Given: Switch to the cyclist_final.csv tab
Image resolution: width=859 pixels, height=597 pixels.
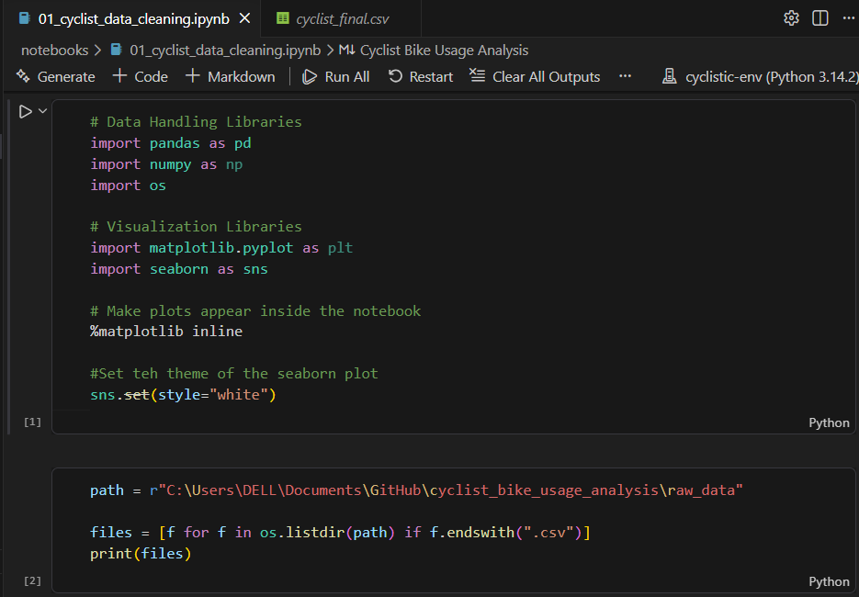Looking at the screenshot, I should click(342, 19).
